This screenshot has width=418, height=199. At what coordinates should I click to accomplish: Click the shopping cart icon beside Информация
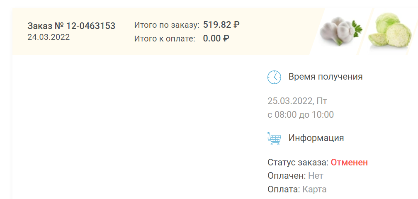tap(274, 138)
